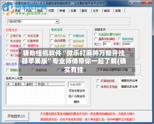Toggle the 允许采矿 checkbox
The width and height of the screenshot is (154, 124).
tap(70, 46)
